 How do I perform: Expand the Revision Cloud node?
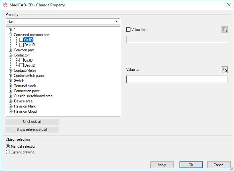pyautogui.click(x=10, y=111)
